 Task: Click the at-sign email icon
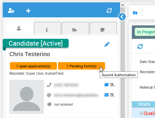click(49, 95)
